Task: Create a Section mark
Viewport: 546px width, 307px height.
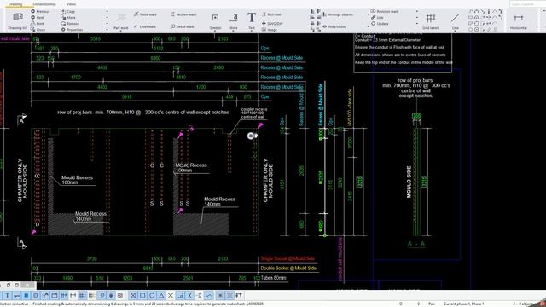Action: point(183,14)
